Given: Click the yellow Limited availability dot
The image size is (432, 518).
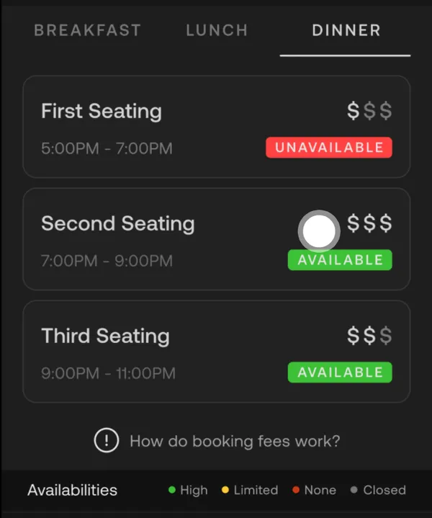Looking at the screenshot, I should pyautogui.click(x=225, y=490).
